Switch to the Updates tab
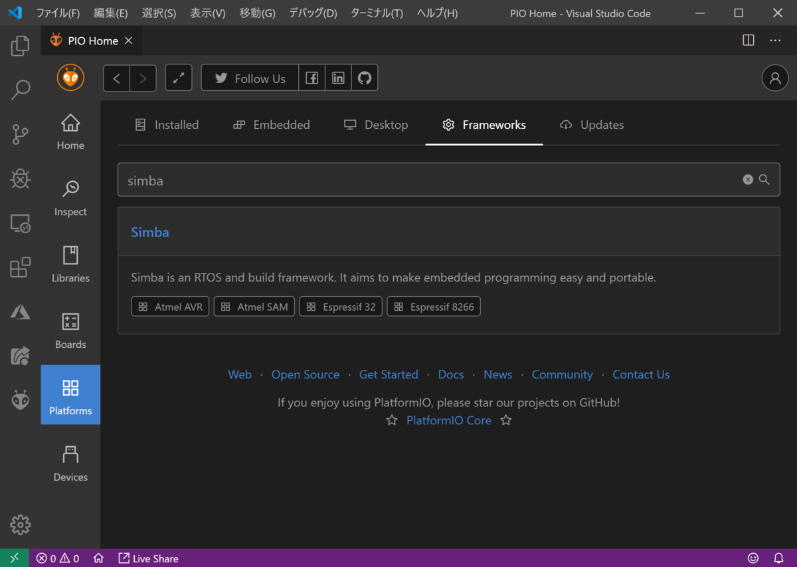 click(x=592, y=125)
